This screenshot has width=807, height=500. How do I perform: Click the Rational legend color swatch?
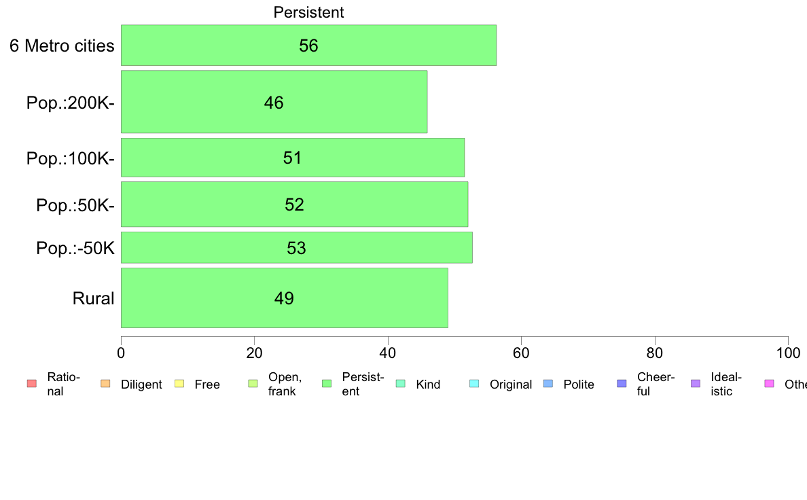32,384
